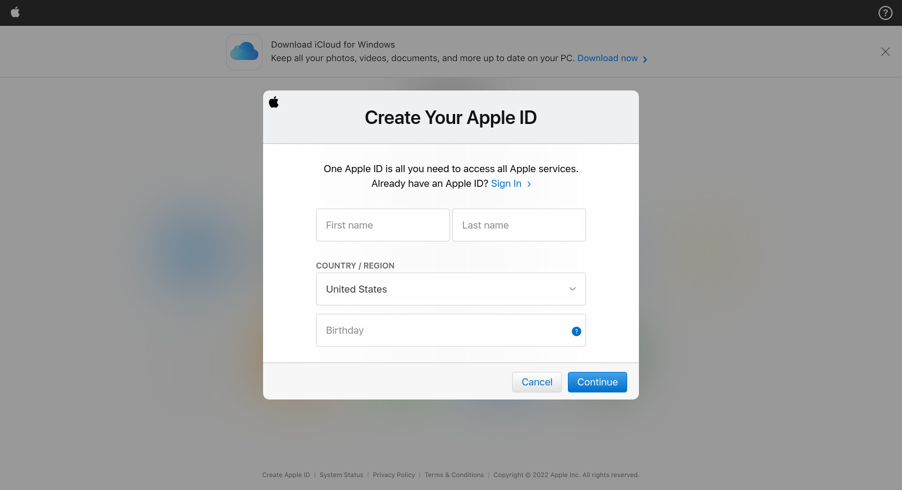Viewport: 902px width, 490px height.
Task: Expand the Country / Region dropdown
Action: pyautogui.click(x=451, y=289)
